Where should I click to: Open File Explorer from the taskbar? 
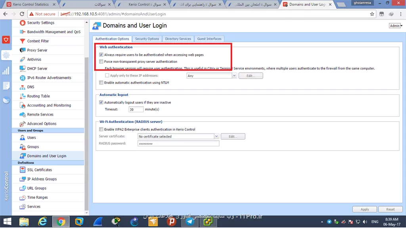tap(24, 222)
